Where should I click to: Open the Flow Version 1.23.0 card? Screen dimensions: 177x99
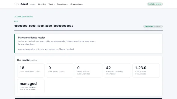click(x=146, y=70)
